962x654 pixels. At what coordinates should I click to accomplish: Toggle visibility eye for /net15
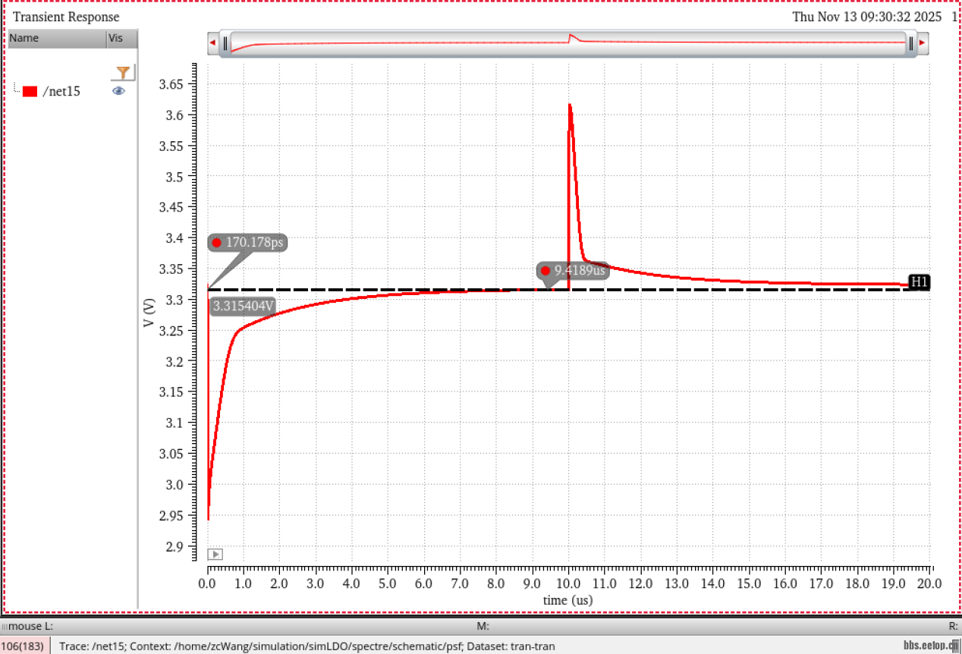118,91
